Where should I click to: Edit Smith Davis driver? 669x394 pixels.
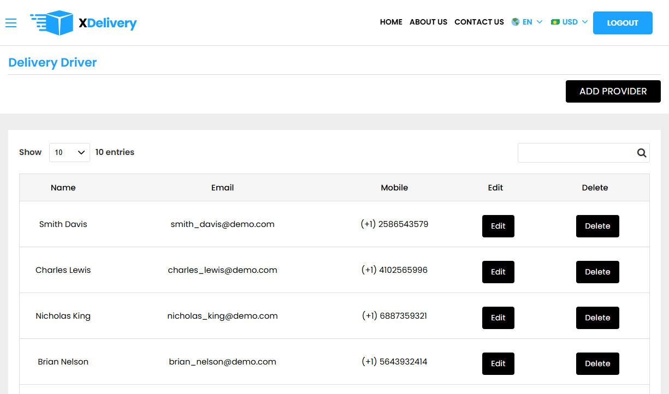click(x=498, y=226)
